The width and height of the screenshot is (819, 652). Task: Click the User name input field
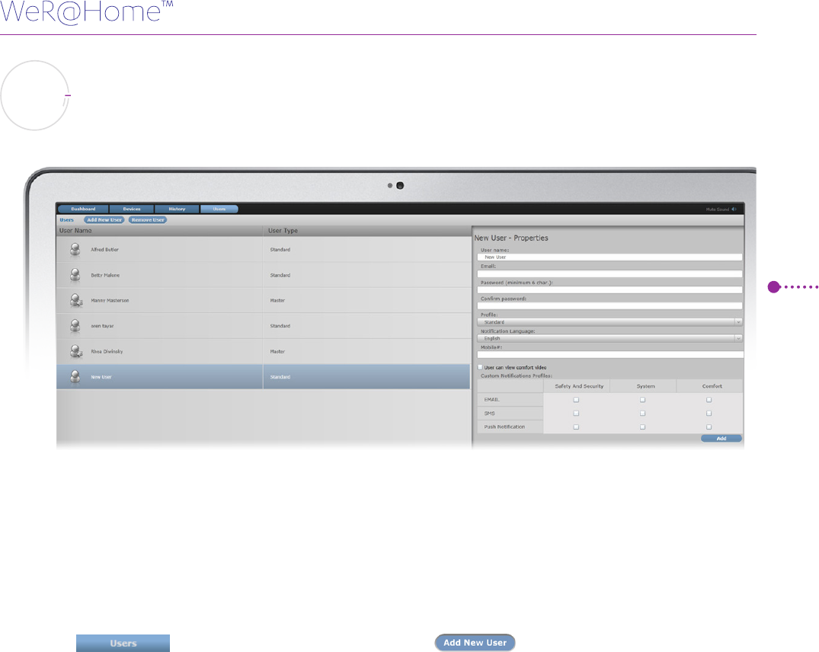tap(609, 257)
